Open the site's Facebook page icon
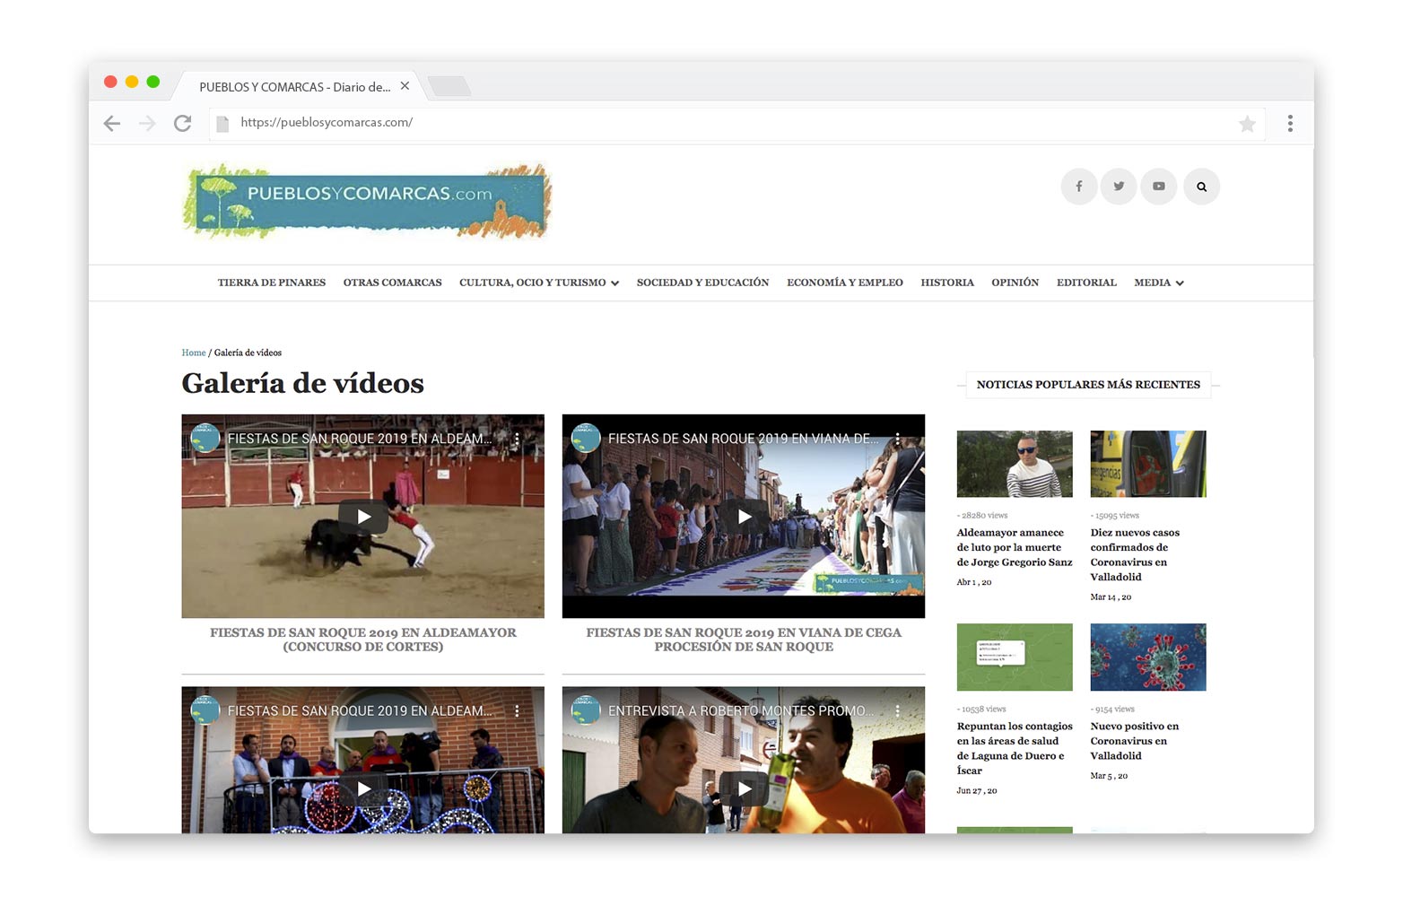Viewport: 1403px width, 897px height. pos(1079,186)
